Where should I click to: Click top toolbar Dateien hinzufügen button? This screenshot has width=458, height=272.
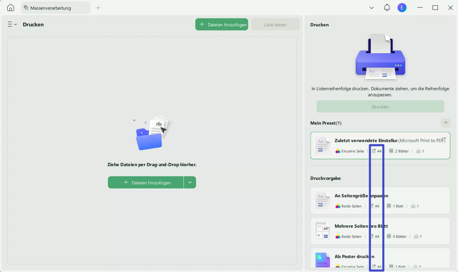click(222, 24)
